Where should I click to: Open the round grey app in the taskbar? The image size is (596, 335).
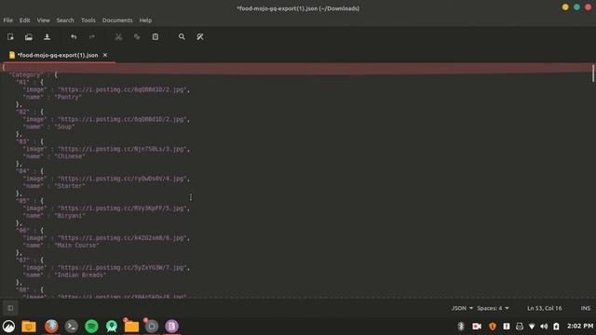pyautogui.click(x=151, y=327)
